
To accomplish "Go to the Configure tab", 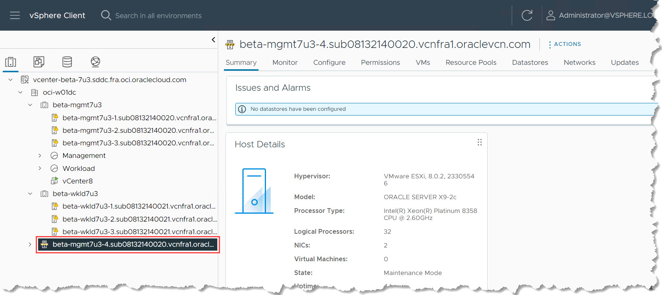I will (329, 62).
